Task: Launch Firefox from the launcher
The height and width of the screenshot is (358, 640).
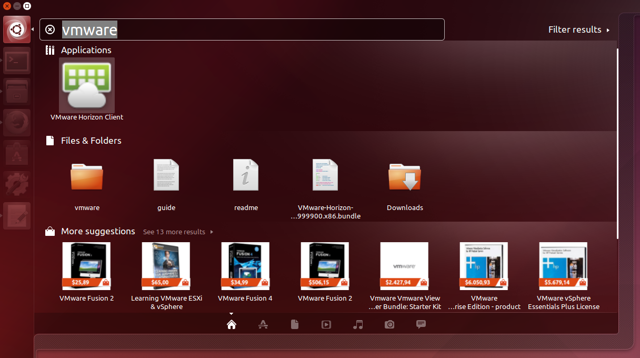Action: click(x=17, y=123)
